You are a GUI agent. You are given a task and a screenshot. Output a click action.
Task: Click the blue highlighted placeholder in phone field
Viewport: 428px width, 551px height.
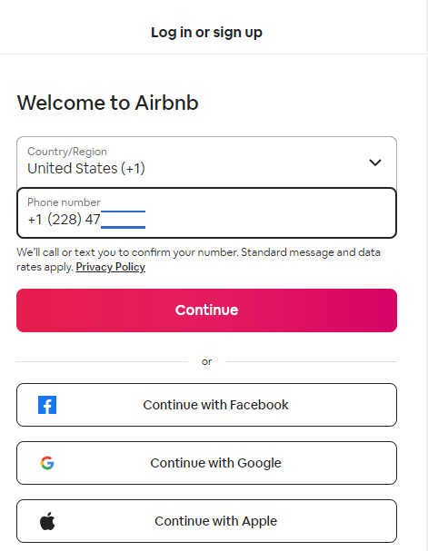point(123,220)
